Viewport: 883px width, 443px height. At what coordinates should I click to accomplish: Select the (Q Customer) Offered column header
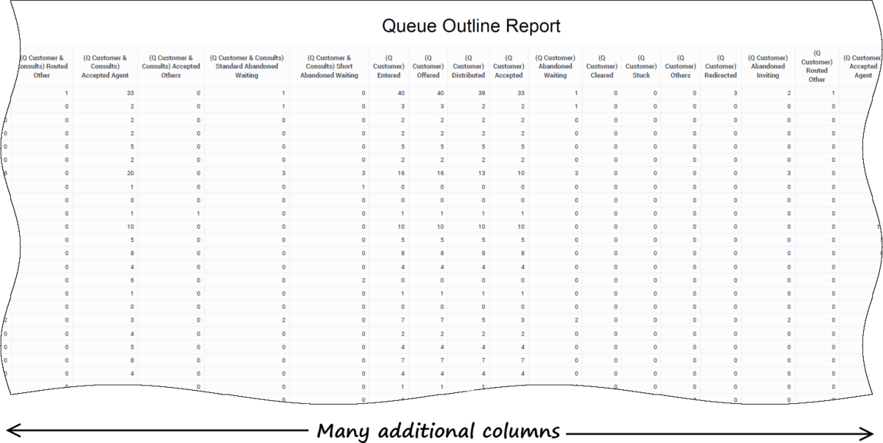428,66
